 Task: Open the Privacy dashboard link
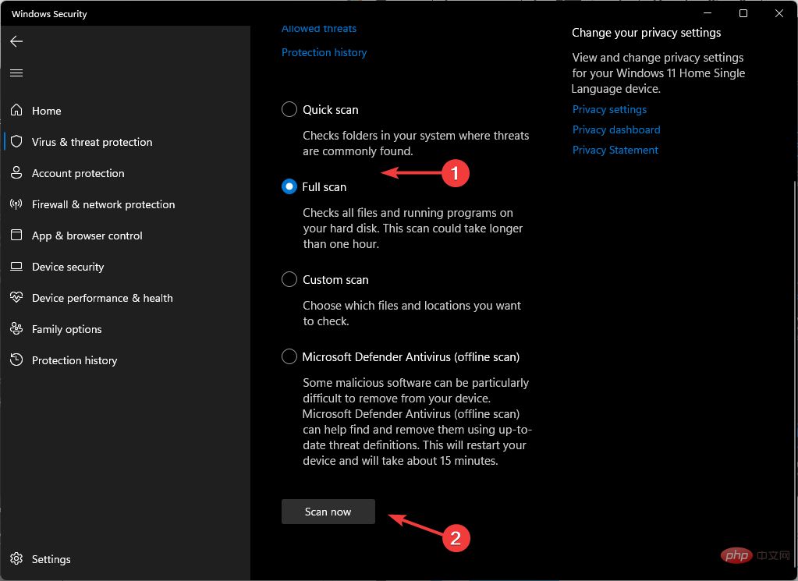tap(616, 129)
